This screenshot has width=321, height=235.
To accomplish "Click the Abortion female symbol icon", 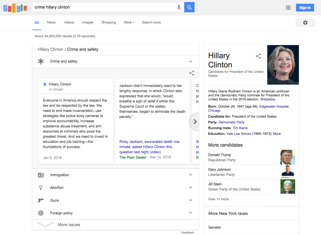I will (x=41, y=187).
